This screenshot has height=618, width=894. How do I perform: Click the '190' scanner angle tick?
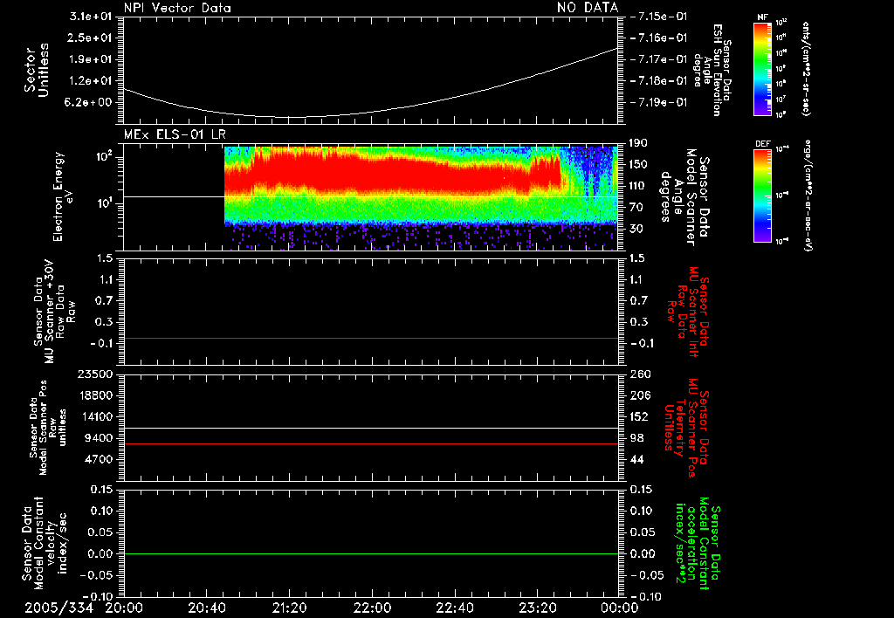[x=638, y=143]
